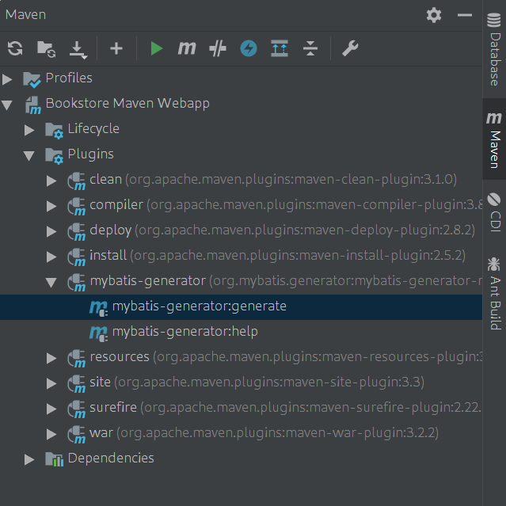Select the 'site' plugin label
506x506 pixels.
pyautogui.click(x=100, y=382)
